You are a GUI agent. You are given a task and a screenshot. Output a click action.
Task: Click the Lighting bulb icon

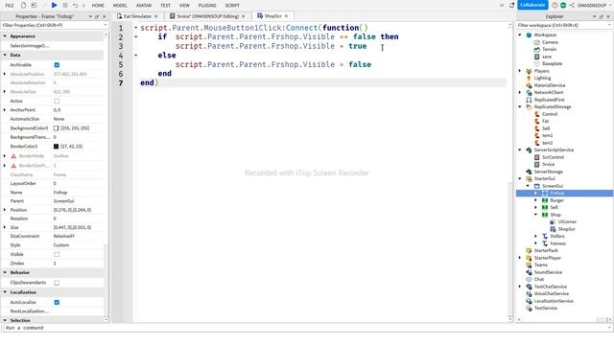click(529, 78)
